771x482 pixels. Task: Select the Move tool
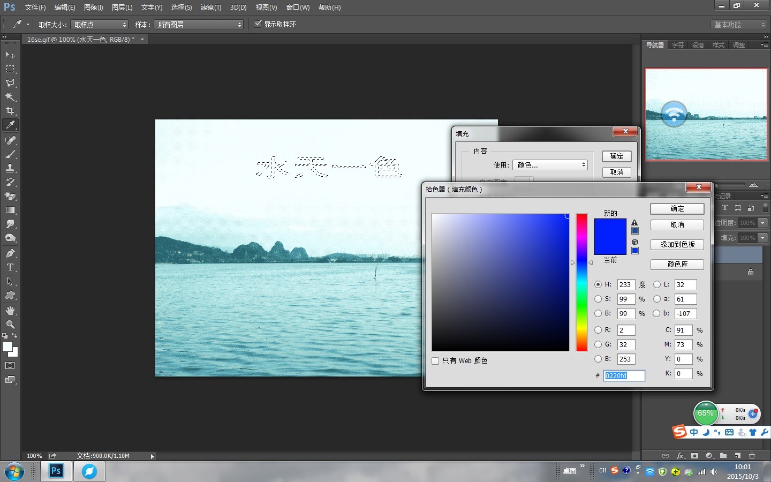10,55
